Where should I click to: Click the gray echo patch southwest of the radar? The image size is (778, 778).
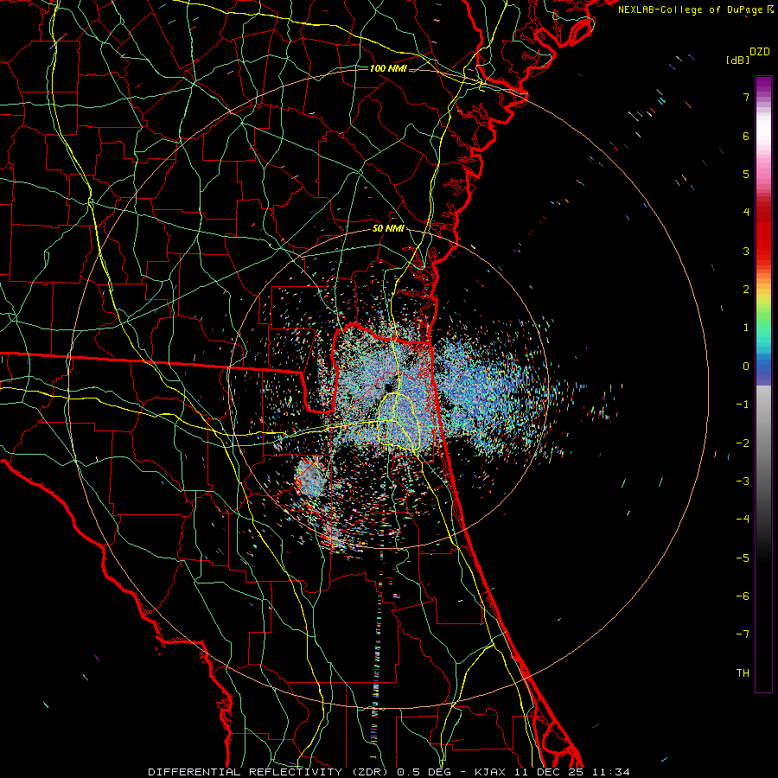click(x=311, y=479)
